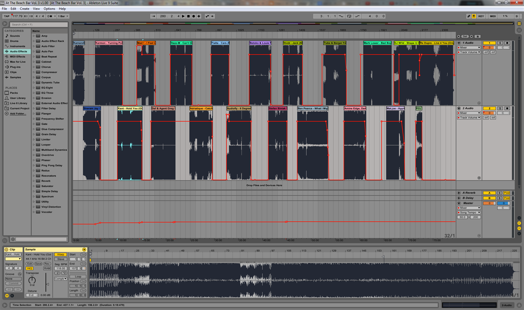Open the clip color dropdown

pos(13,259)
